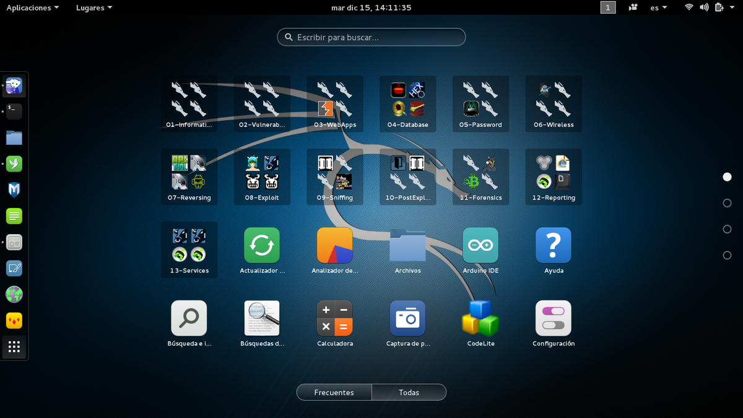Click the battery status icon
The height and width of the screenshot is (418, 743).
coord(719,7)
